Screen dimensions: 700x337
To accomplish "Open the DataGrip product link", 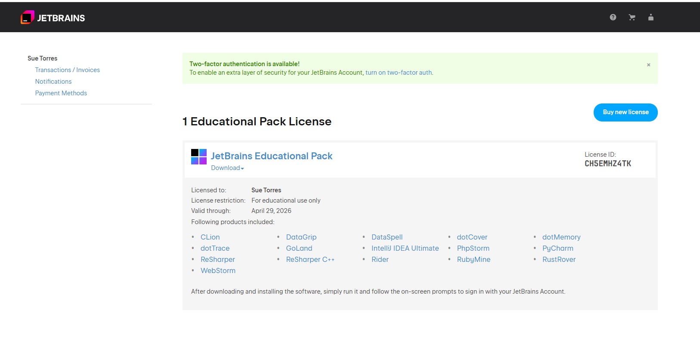I will pos(301,237).
